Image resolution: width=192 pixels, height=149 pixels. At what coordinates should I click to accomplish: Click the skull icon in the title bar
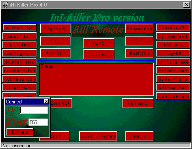click(x=5, y=5)
